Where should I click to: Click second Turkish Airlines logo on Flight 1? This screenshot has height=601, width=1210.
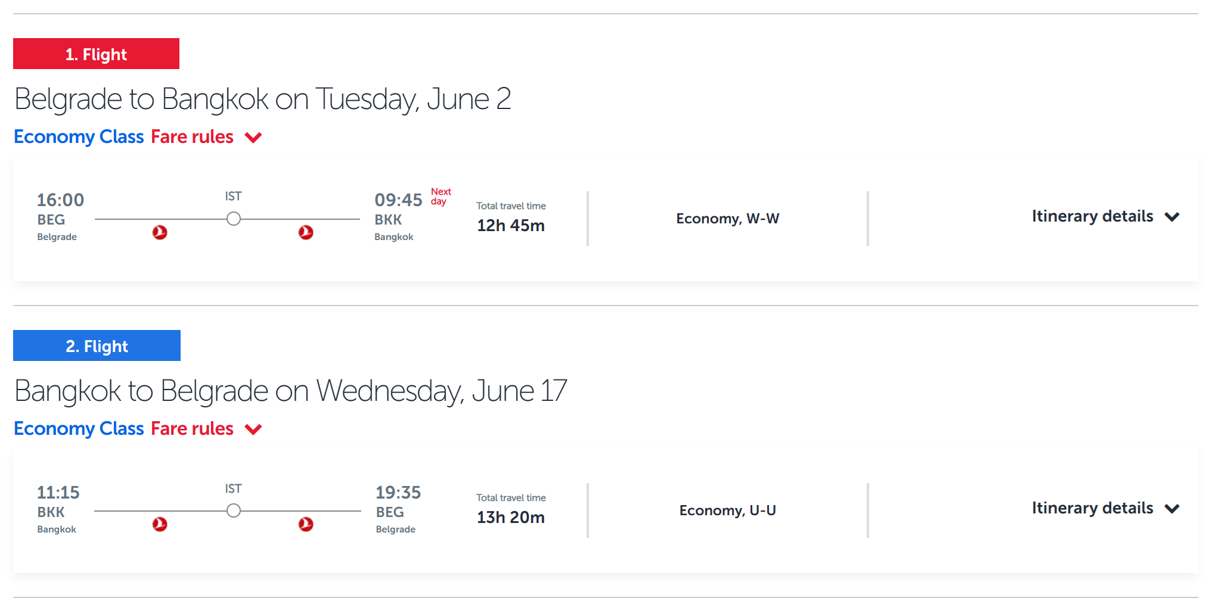click(x=306, y=232)
